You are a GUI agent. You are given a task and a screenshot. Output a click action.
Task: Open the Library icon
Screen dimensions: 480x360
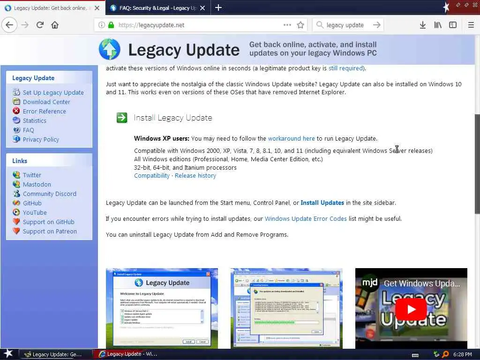coord(438,25)
